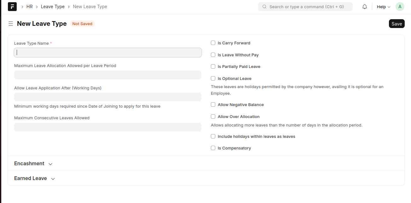The height and width of the screenshot is (203, 411).
Task: Focus the Leave Type Name field
Action: coord(108,53)
